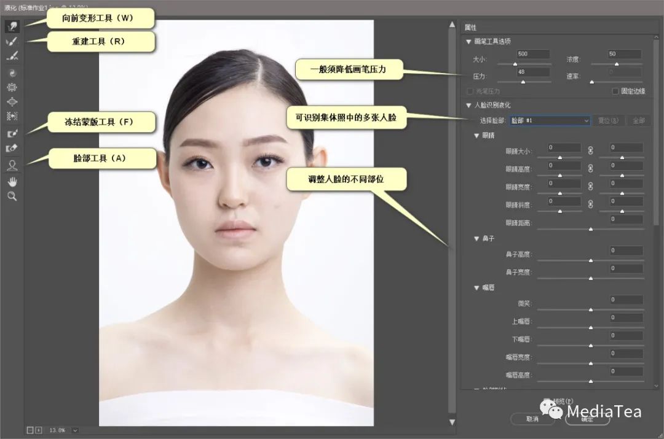Click the 眼睛距离 slider
This screenshot has height=439, width=664.
click(590, 229)
